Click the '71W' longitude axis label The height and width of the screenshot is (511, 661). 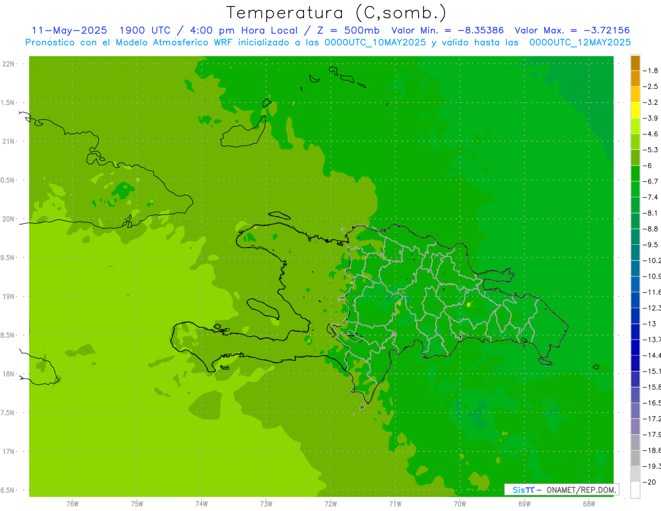pyautogui.click(x=395, y=504)
